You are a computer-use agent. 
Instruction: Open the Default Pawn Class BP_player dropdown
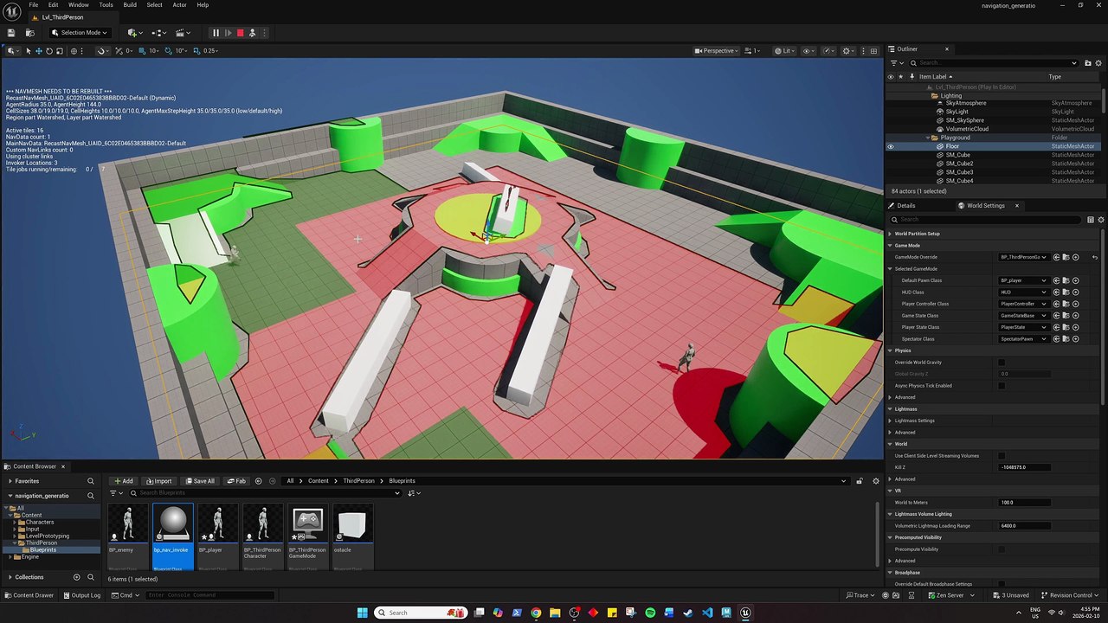pos(1023,280)
